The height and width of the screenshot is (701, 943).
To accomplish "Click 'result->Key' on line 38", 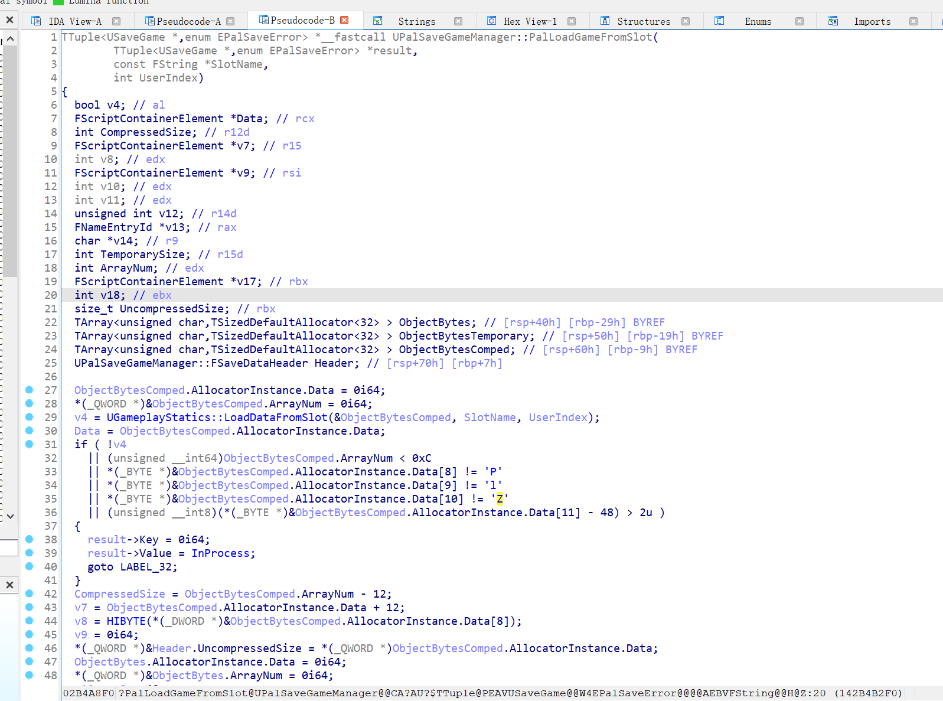I will click(123, 540).
